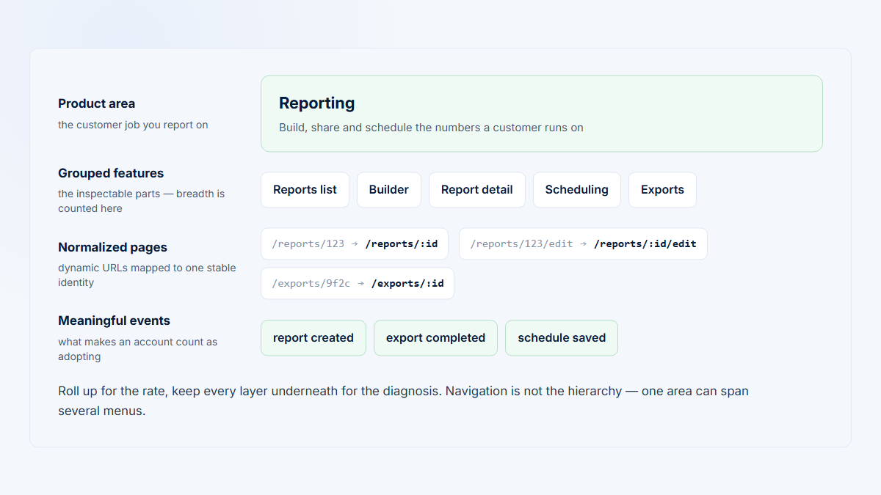Select the /reports/:id/edit mapping chip

[x=583, y=243]
